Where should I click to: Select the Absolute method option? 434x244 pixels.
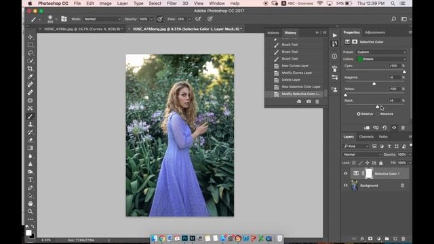[x=384, y=114]
